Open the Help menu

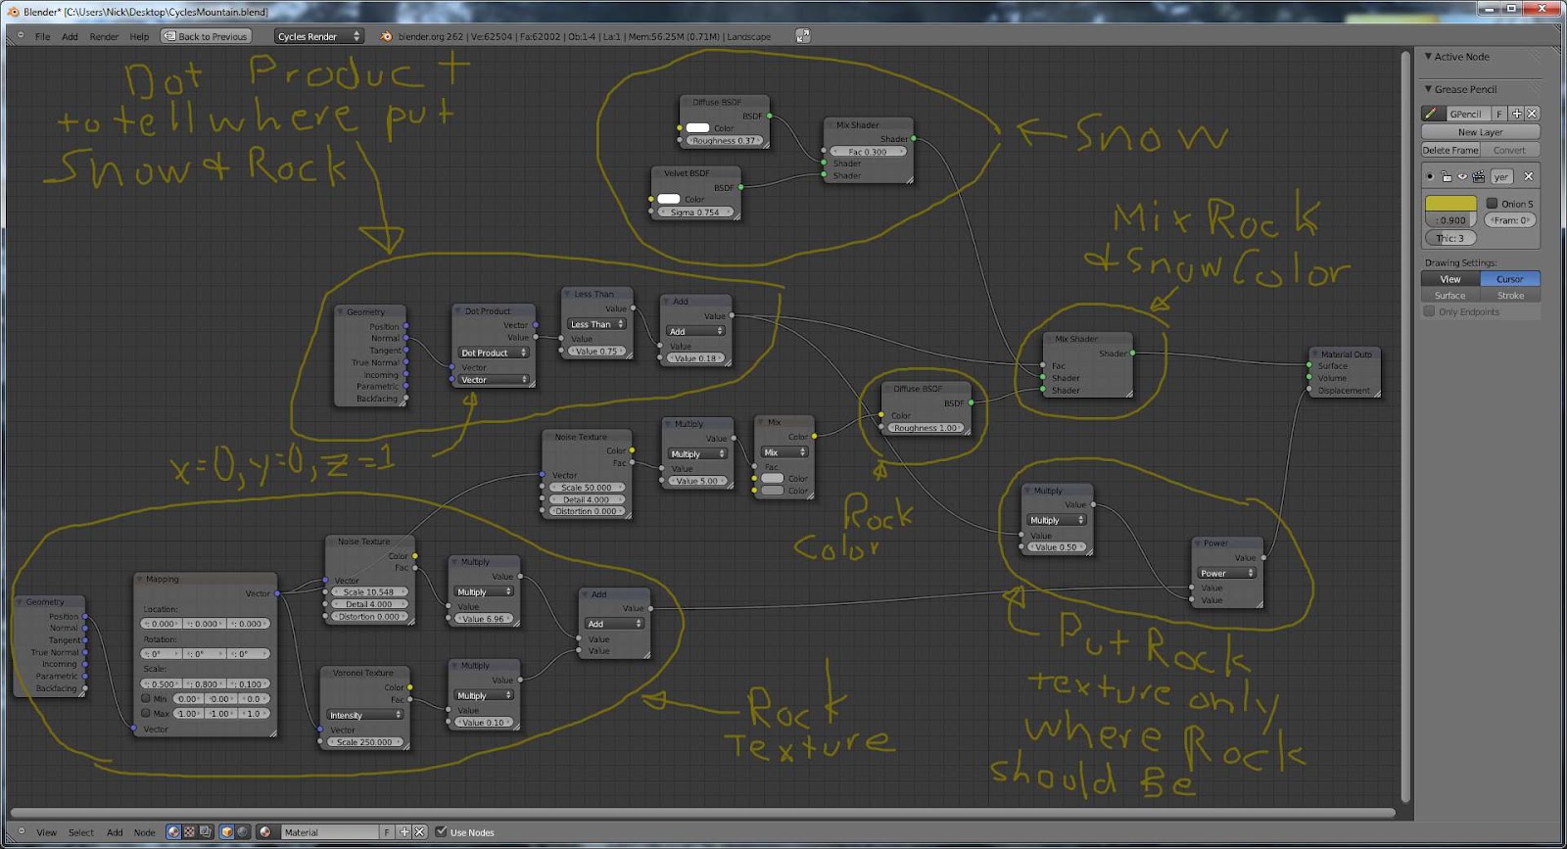click(139, 37)
